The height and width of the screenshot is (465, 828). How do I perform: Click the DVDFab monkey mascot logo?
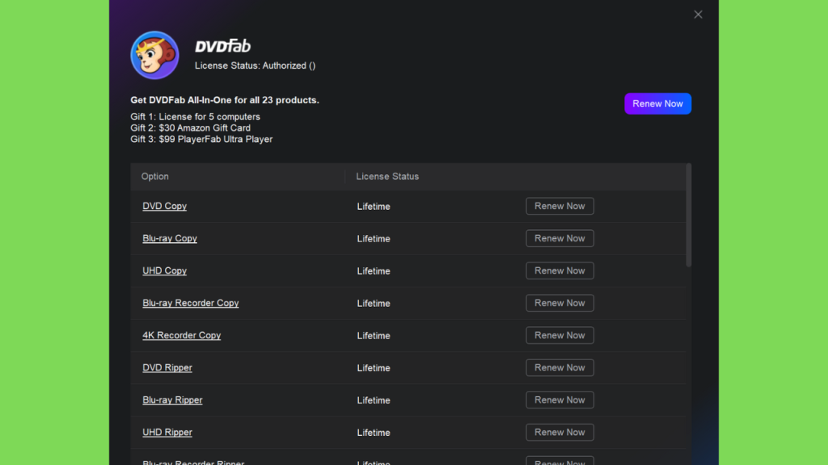tap(154, 55)
